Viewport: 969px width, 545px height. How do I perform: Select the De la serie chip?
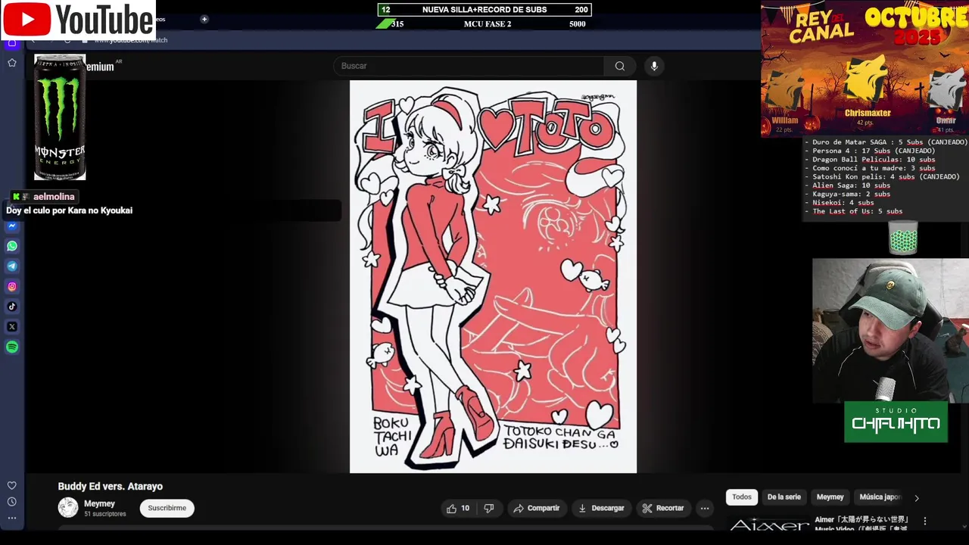(x=784, y=497)
